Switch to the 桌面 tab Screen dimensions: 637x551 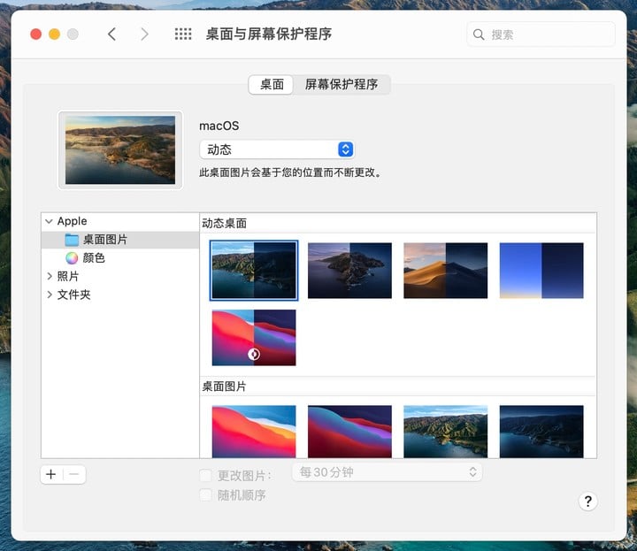click(x=272, y=85)
